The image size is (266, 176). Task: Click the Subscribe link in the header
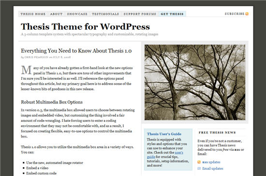pyautogui.click(x=235, y=14)
